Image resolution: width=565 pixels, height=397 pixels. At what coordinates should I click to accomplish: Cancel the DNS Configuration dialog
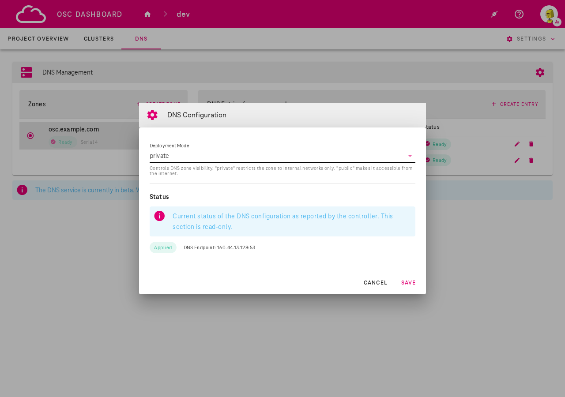(x=375, y=282)
